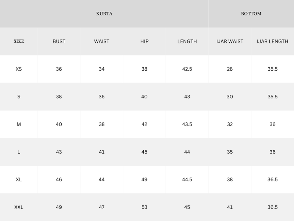Click the M size row label
Screen dimensions: 294x221
pyautogui.click(x=19, y=124)
